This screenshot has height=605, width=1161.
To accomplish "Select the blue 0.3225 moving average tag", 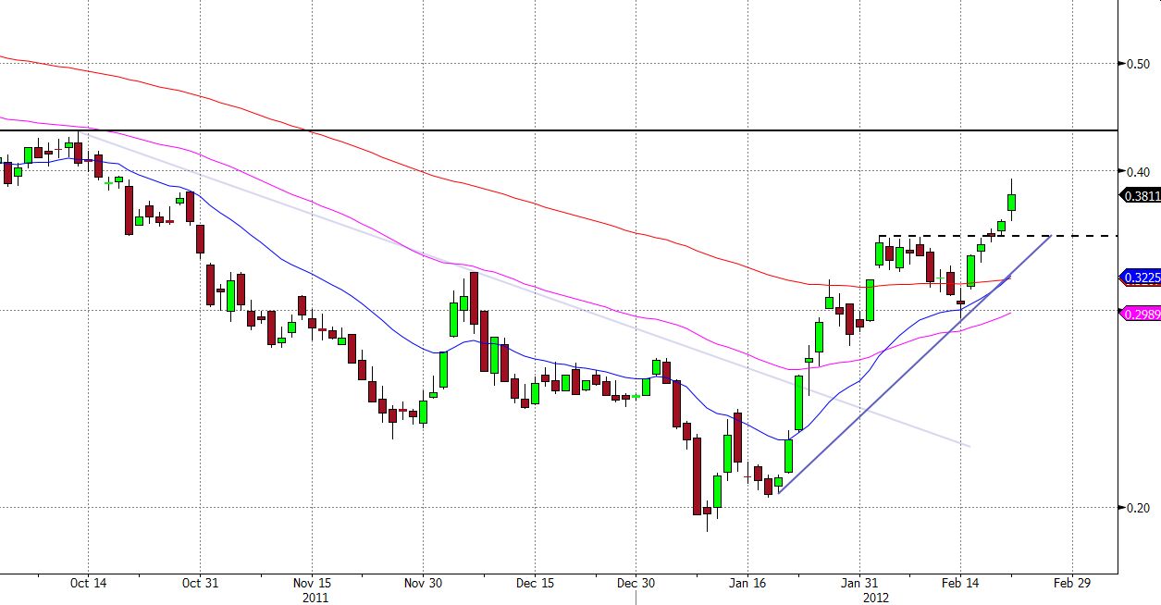I will coord(1140,277).
